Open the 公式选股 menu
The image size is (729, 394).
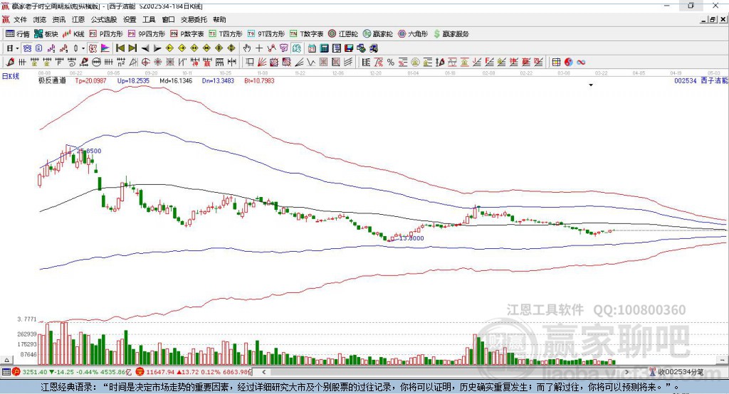(103, 20)
